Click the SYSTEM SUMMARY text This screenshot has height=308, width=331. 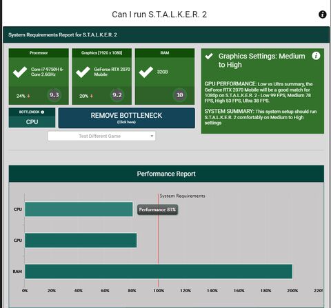(x=261, y=117)
